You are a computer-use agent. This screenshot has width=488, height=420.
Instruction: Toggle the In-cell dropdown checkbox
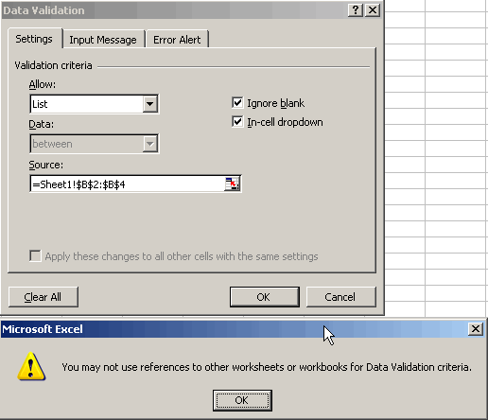click(x=237, y=122)
